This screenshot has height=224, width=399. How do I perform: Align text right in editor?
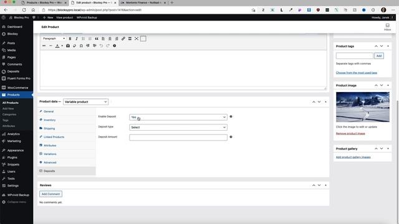coord(117,39)
